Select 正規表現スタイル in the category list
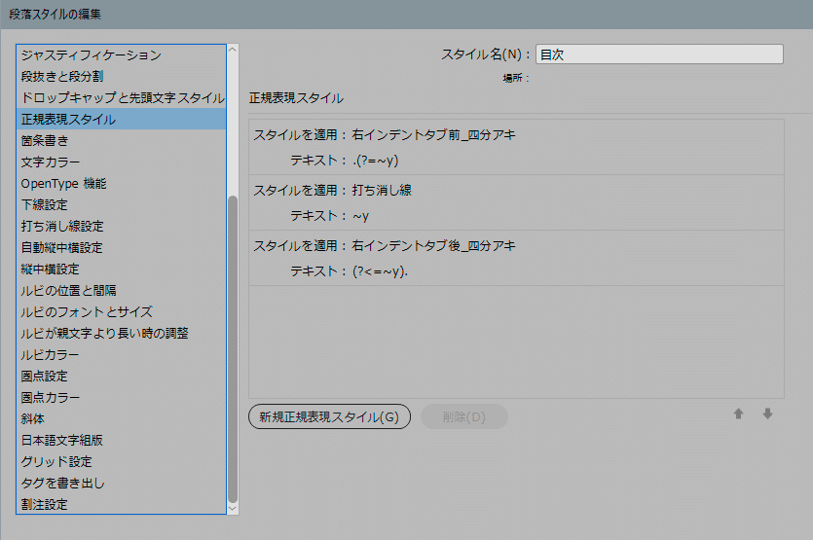The height and width of the screenshot is (540, 813). point(121,120)
